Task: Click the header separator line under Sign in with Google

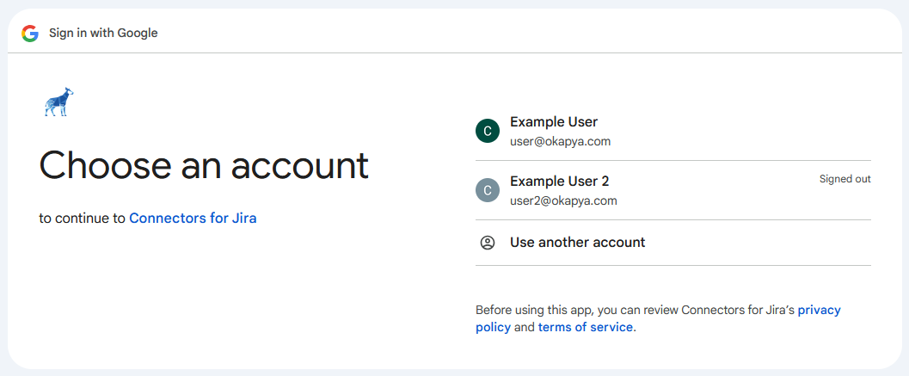Action: click(454, 53)
